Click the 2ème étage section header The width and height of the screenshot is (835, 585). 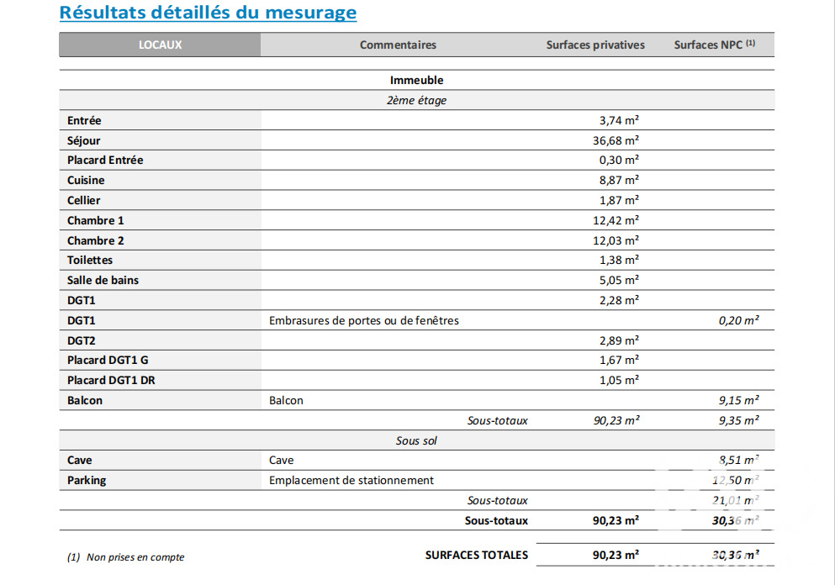coord(416,100)
